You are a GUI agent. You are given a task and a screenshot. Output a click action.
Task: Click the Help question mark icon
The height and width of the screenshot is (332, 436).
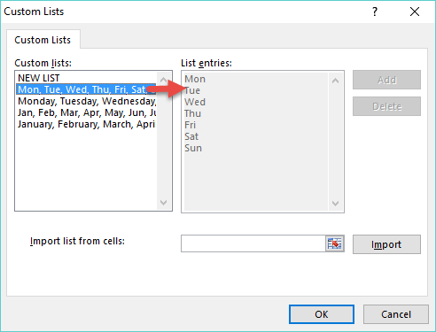pos(375,12)
